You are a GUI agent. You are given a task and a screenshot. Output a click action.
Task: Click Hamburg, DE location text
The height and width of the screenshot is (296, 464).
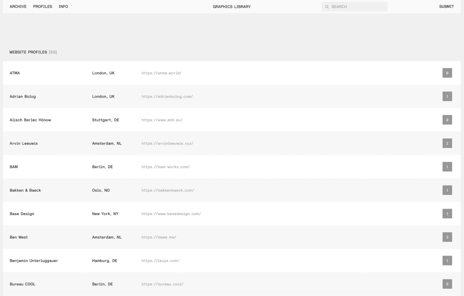click(x=105, y=261)
